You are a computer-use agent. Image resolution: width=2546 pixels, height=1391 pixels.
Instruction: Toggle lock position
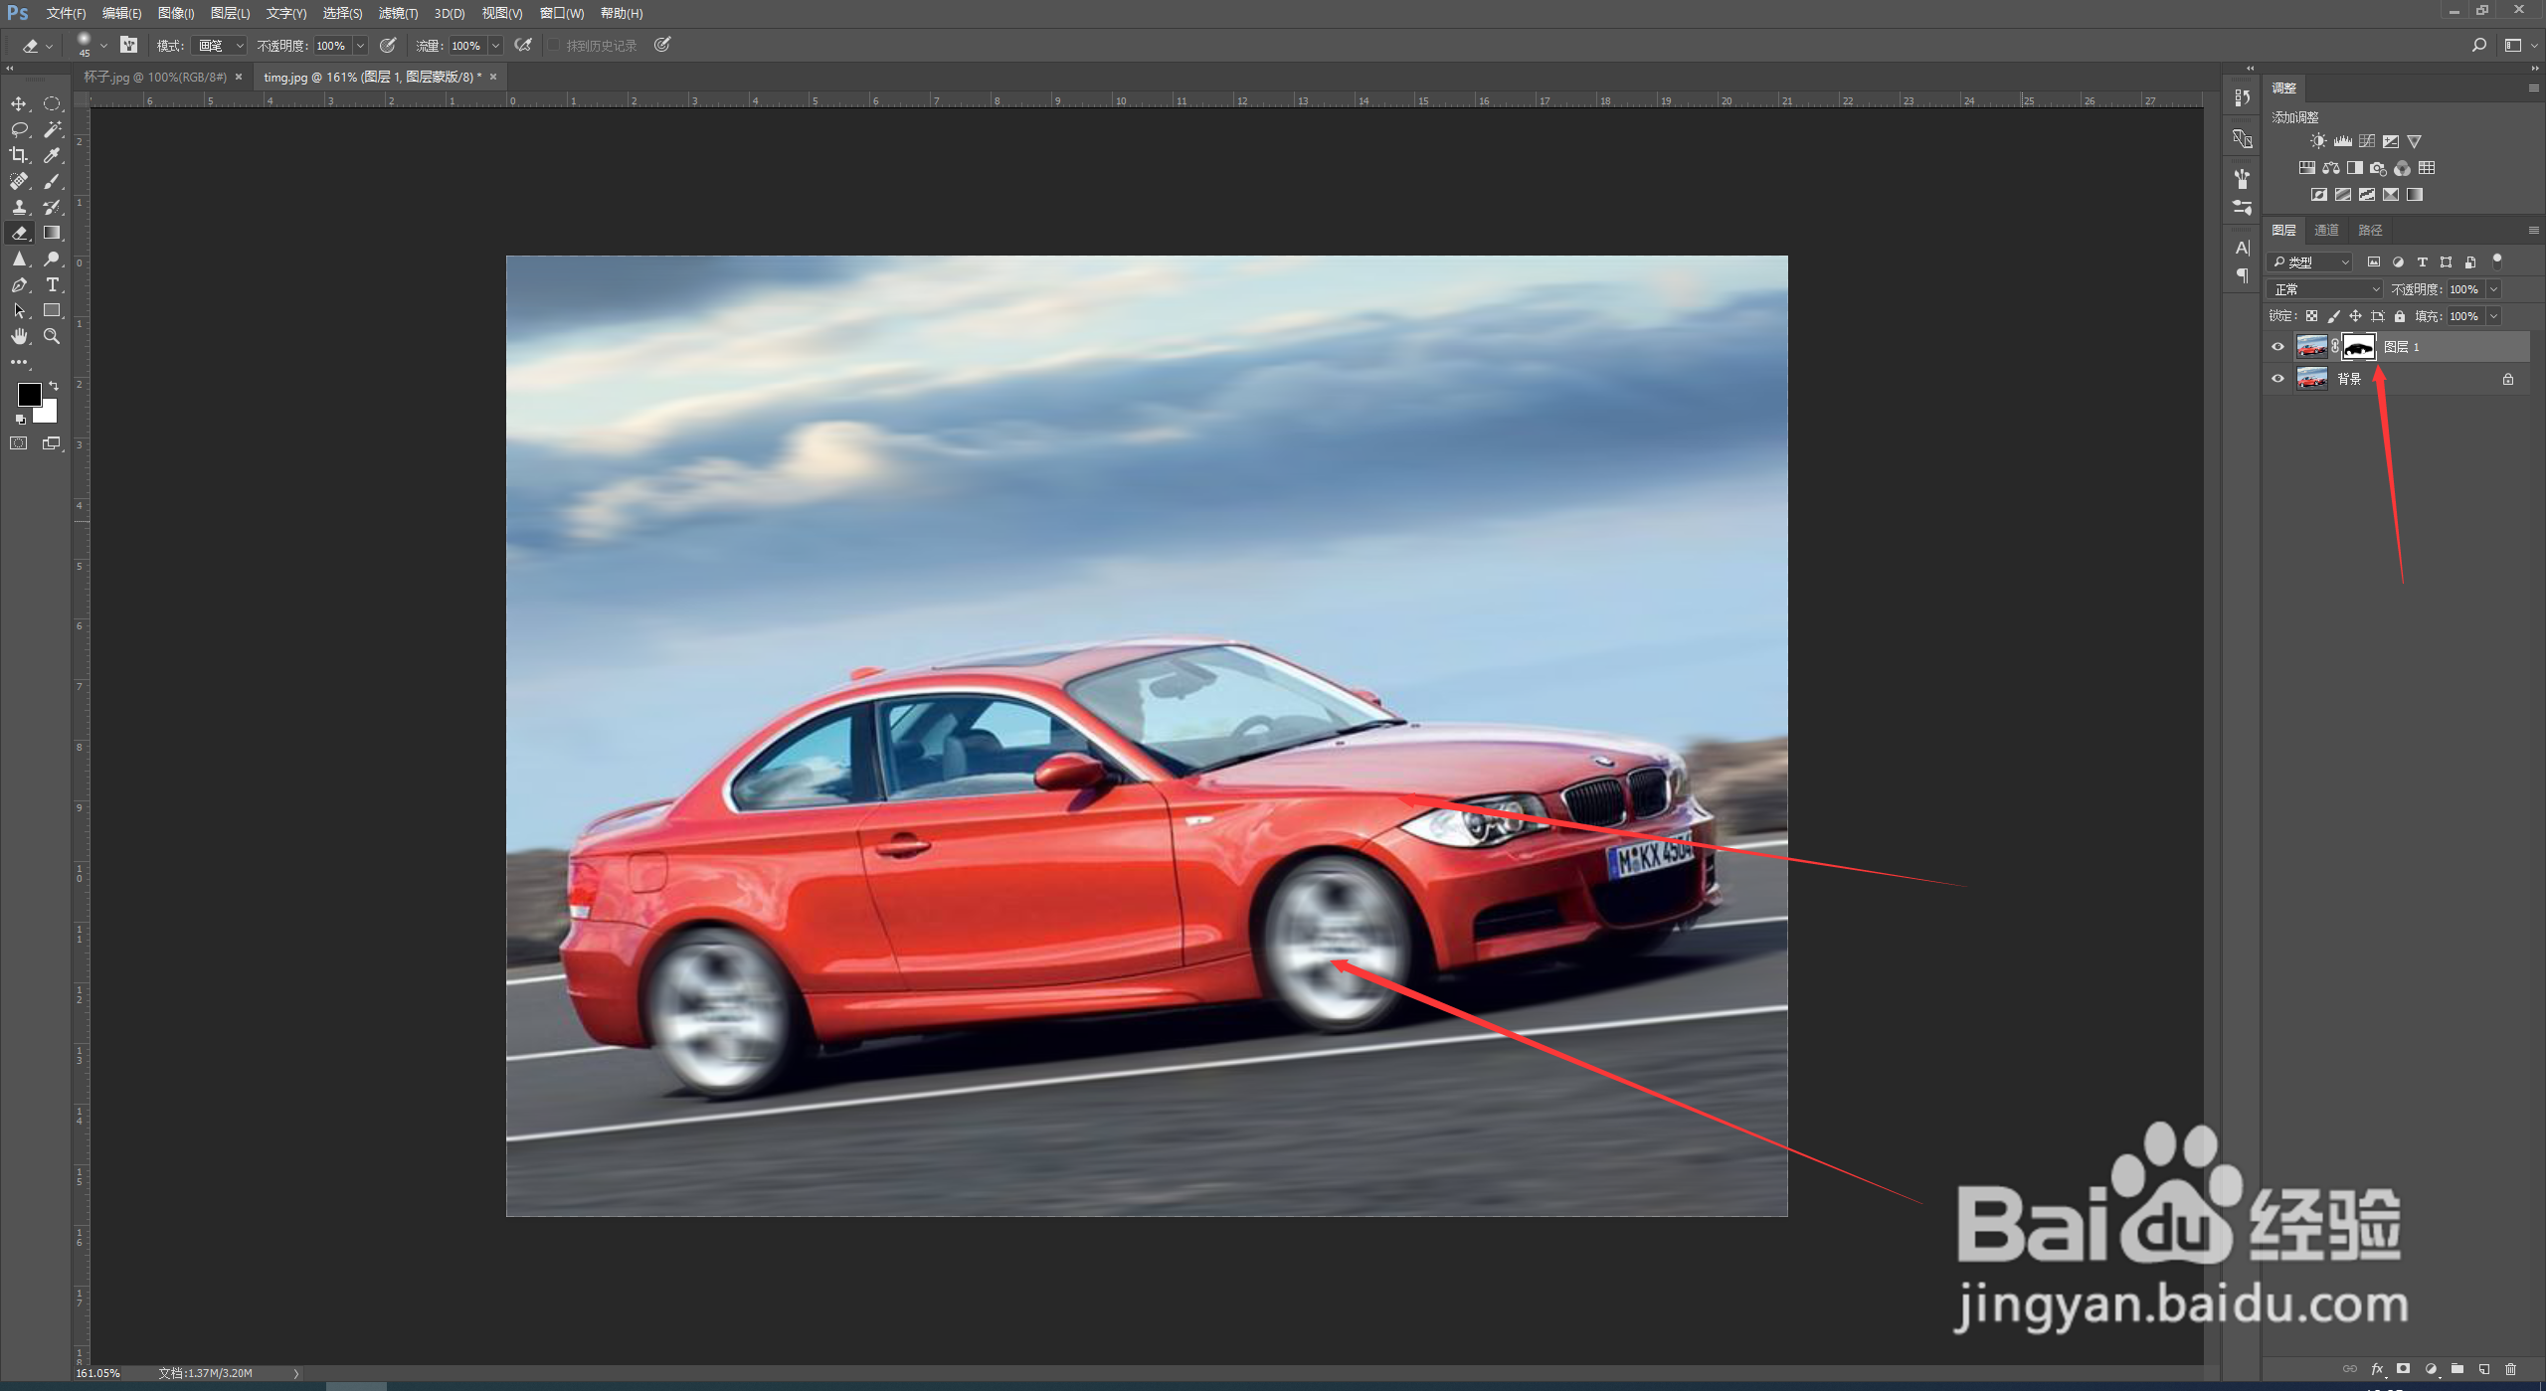pyautogui.click(x=2355, y=316)
